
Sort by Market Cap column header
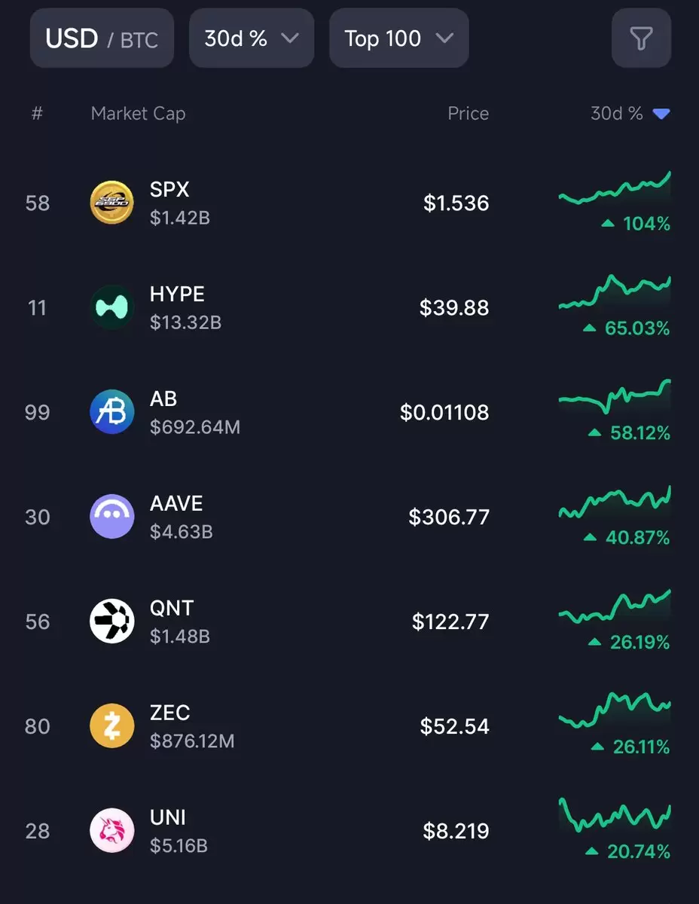[138, 114]
